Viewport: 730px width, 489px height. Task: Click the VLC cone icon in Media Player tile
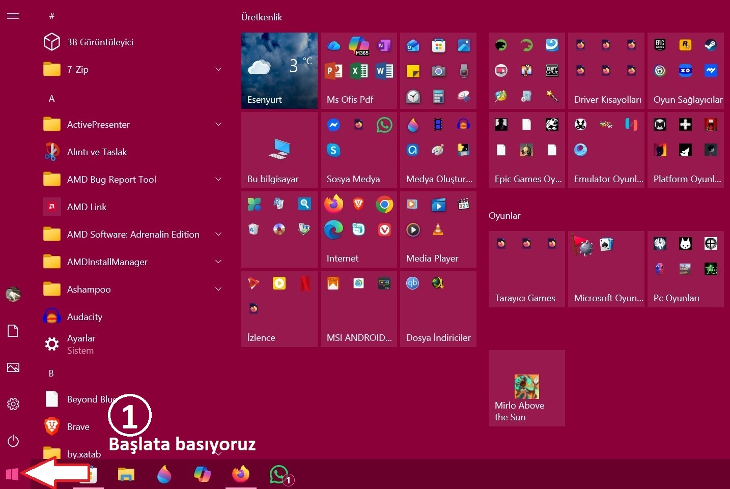click(438, 229)
